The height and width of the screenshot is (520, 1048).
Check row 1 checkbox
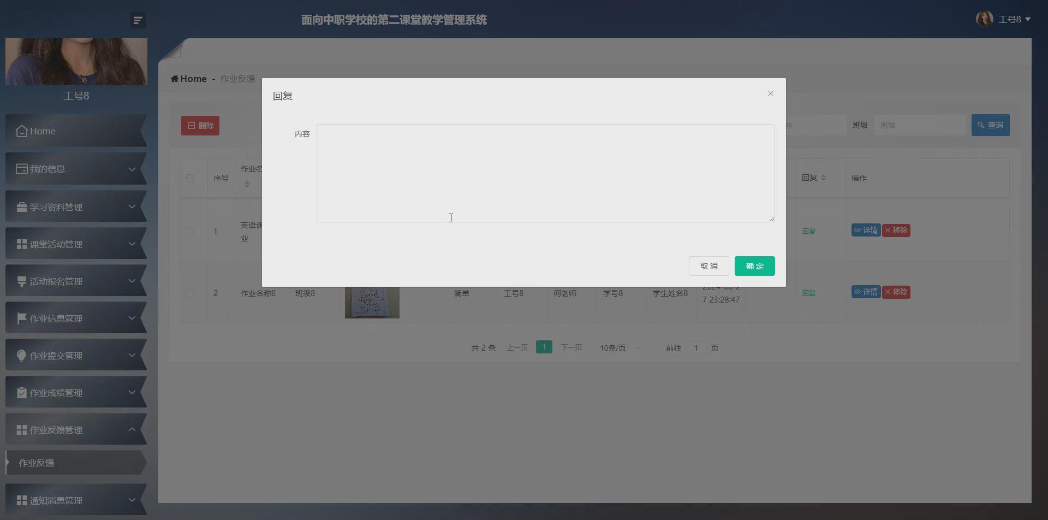click(190, 232)
